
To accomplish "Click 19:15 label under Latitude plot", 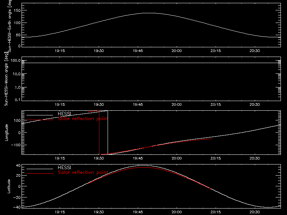I will tap(60, 212).
